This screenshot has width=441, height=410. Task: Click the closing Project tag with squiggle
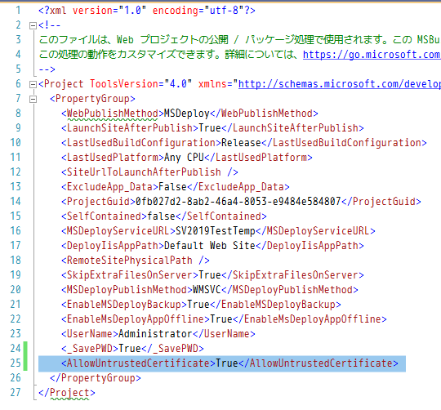point(67,393)
